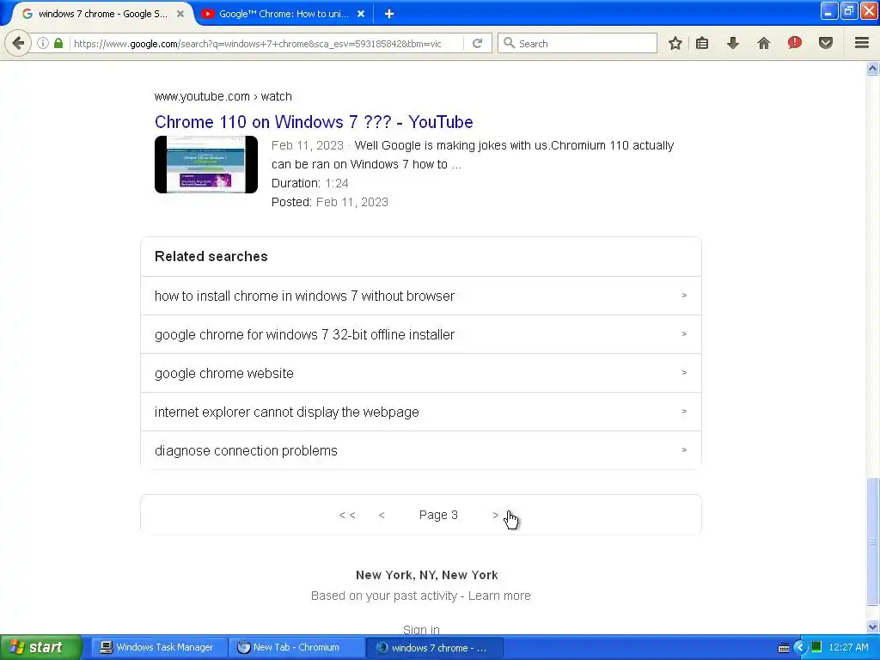The image size is (880, 660).
Task: Go to previous results page '<'
Action: click(x=382, y=516)
